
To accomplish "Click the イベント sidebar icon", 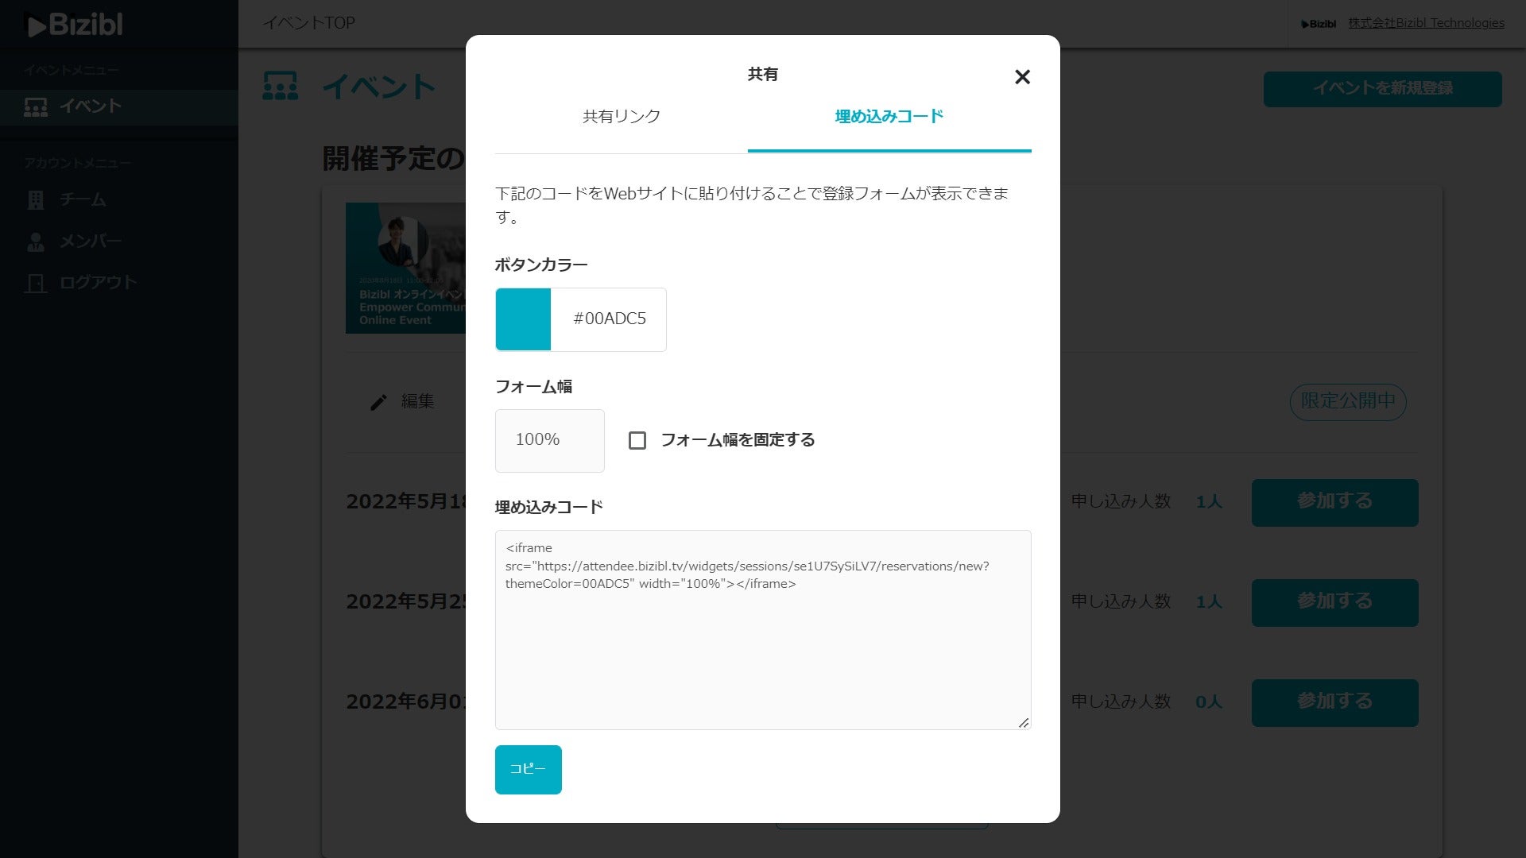I will (x=36, y=106).
